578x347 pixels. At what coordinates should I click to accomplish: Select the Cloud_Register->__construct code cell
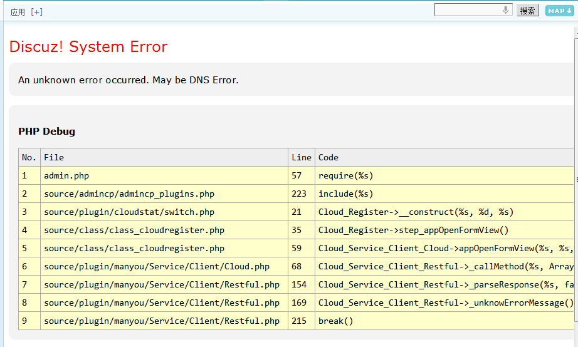pos(444,212)
